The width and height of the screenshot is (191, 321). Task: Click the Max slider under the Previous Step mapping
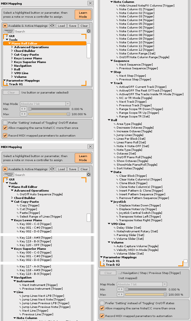(x=145, y=294)
